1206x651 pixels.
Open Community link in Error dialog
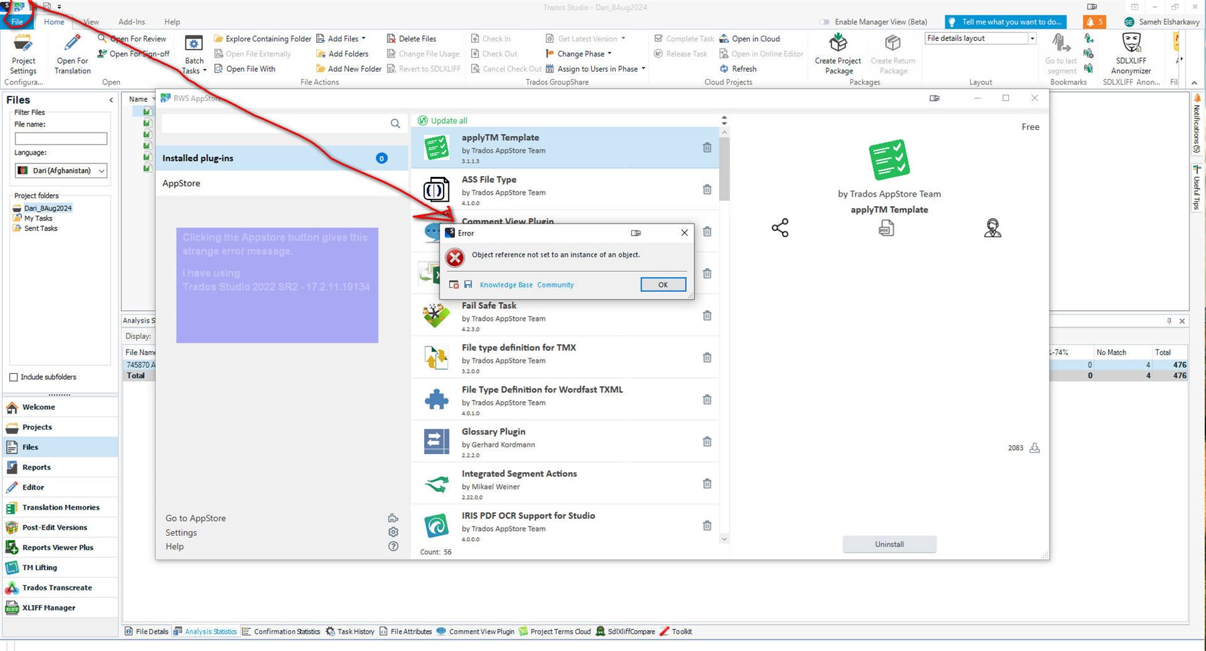[555, 285]
